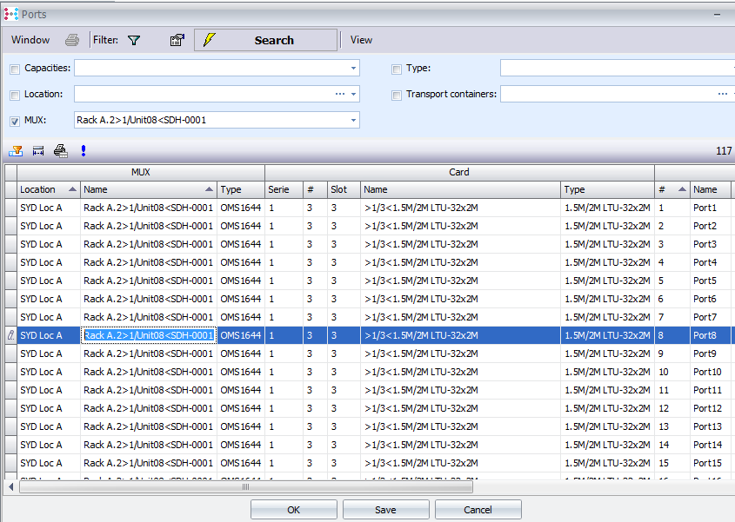
Task: Click the horizontal scrollbar thumb
Action: (x=246, y=487)
